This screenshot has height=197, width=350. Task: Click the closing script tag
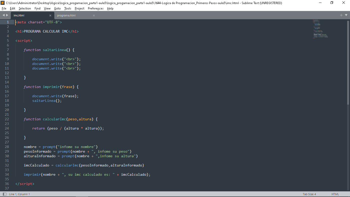[25, 184]
